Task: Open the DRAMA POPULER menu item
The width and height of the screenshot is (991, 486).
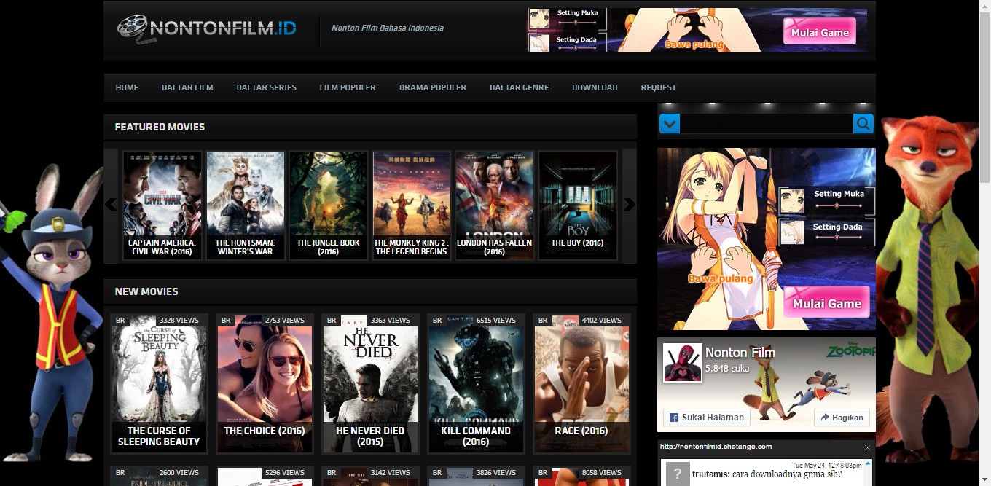Action: coord(433,87)
